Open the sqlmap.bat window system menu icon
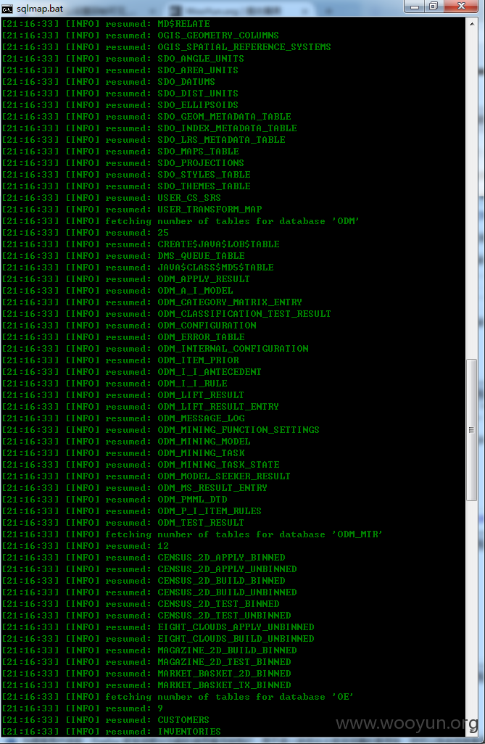The height and width of the screenshot is (744, 485). point(7,9)
